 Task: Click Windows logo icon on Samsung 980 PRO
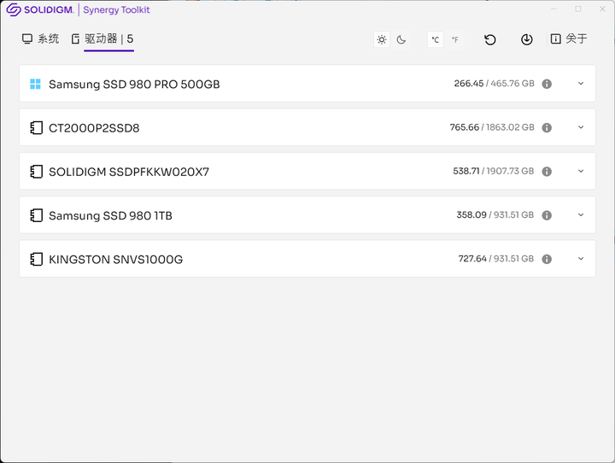[x=35, y=84]
